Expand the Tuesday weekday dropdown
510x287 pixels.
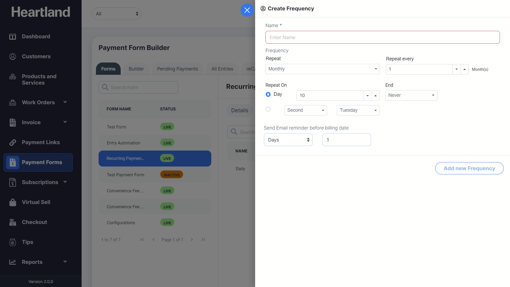pos(358,110)
